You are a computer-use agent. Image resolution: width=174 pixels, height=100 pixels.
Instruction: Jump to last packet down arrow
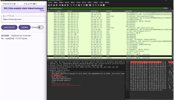tap(84, 5)
